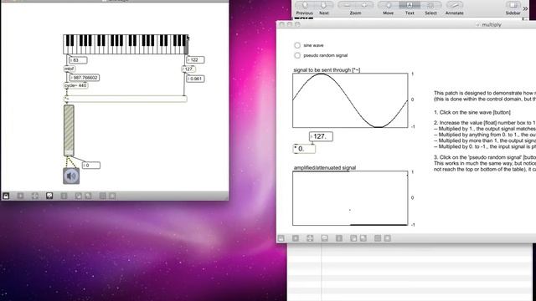Toggle the speaker ezdac audio button
536x301 pixels.
point(71,176)
